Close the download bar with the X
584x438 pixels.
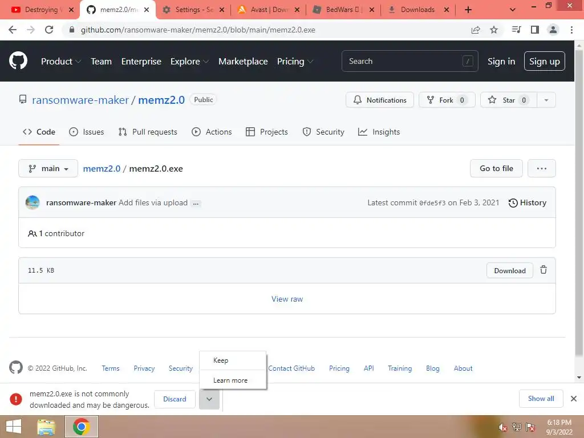click(x=574, y=399)
